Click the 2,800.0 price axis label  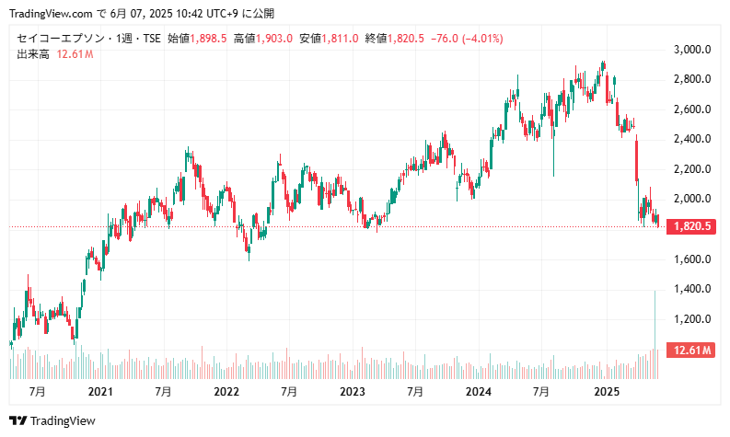(692, 79)
